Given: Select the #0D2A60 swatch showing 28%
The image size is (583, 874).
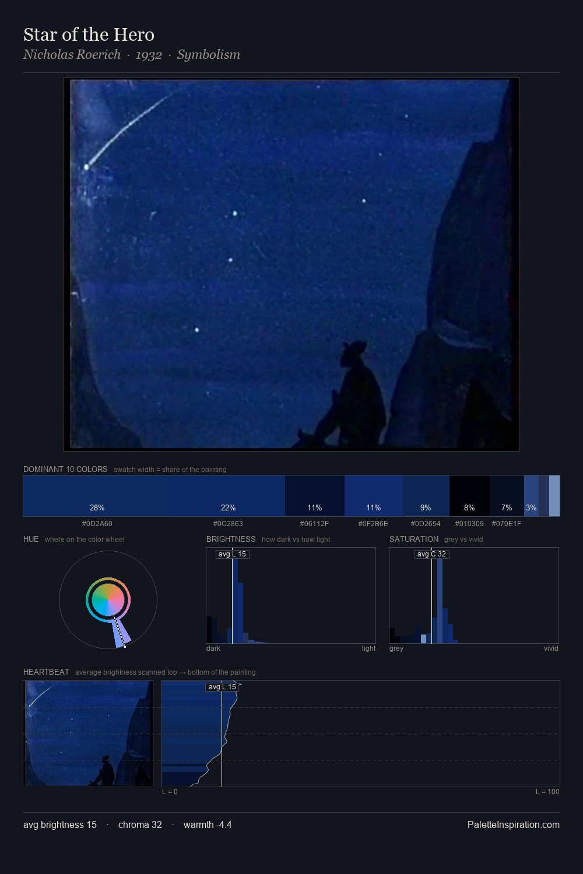Looking at the screenshot, I should coord(97,496).
